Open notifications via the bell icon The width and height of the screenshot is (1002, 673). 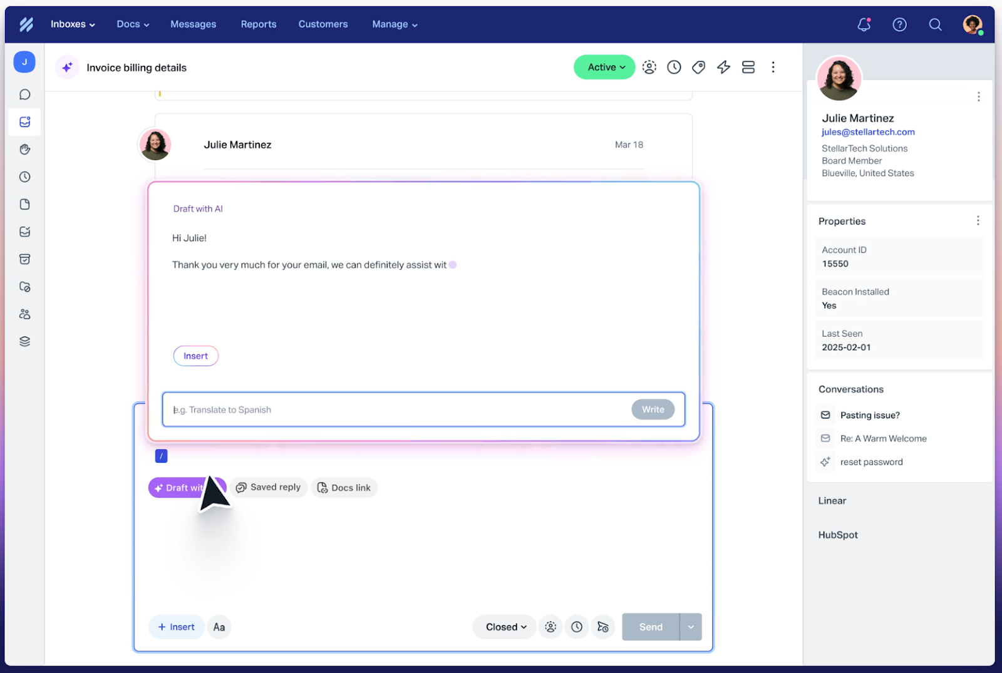coord(864,24)
